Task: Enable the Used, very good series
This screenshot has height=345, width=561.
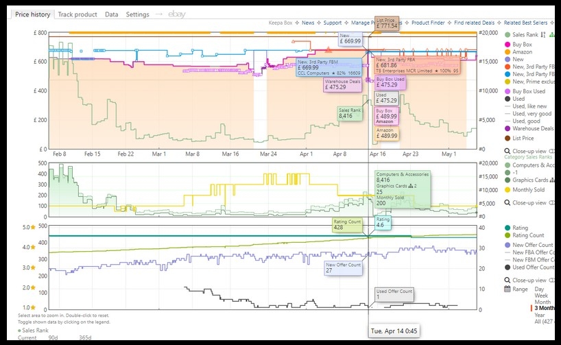Action: tap(528, 114)
